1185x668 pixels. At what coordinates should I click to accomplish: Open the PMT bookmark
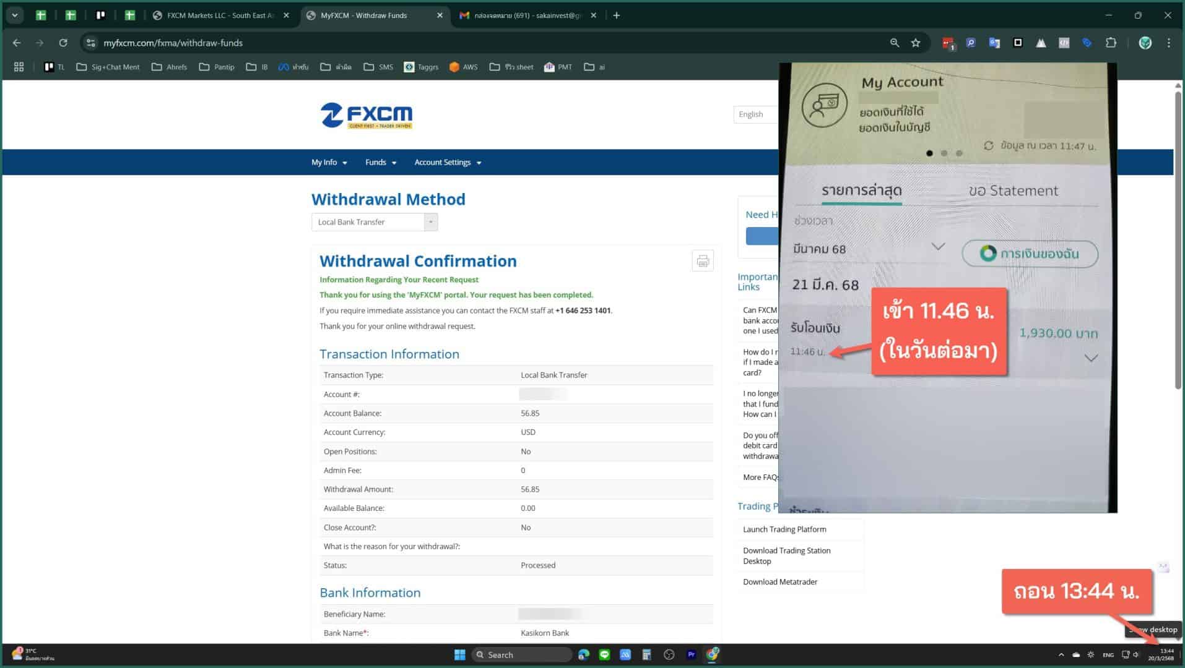coord(558,67)
